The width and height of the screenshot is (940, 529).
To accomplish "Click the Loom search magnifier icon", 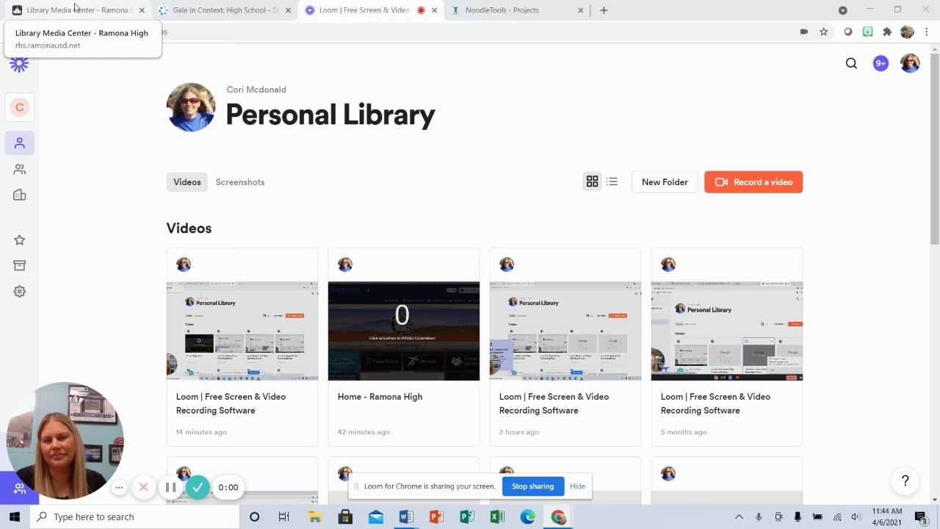I will 851,64.
